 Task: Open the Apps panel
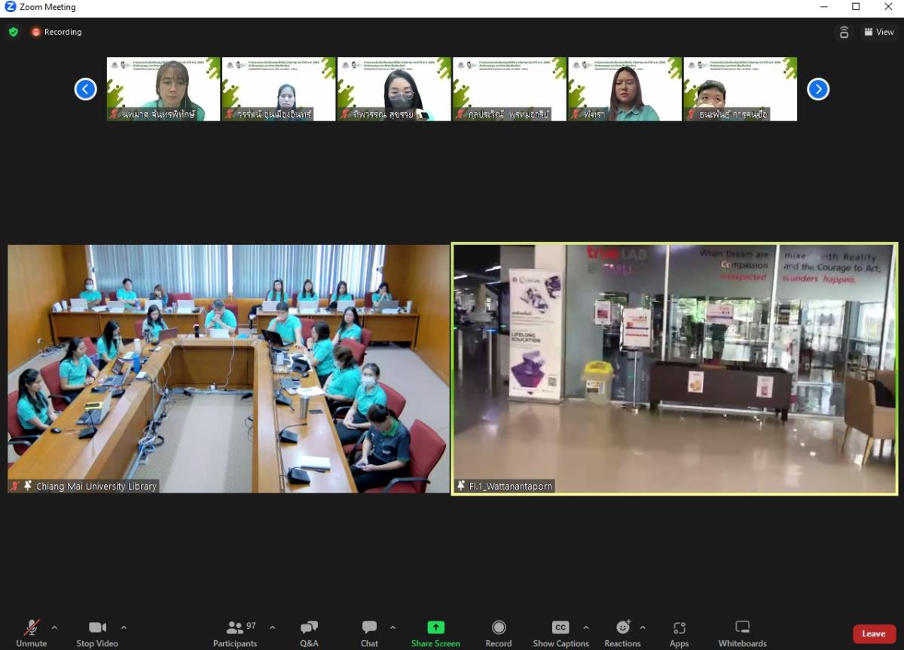click(679, 633)
